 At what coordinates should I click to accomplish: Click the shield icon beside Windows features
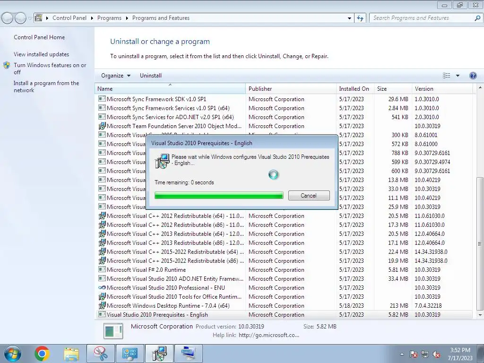pyautogui.click(x=7, y=65)
